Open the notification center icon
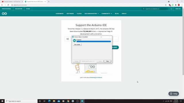The image size is (184, 103). click(x=181, y=101)
